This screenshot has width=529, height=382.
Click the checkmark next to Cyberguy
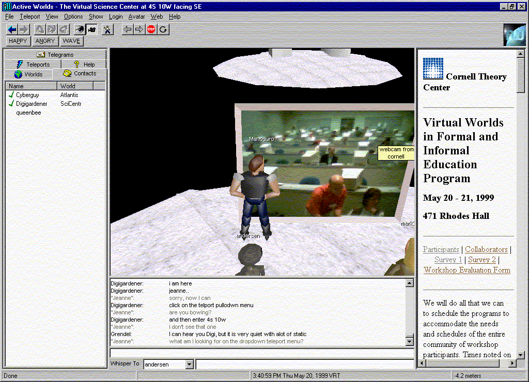[x=11, y=95]
